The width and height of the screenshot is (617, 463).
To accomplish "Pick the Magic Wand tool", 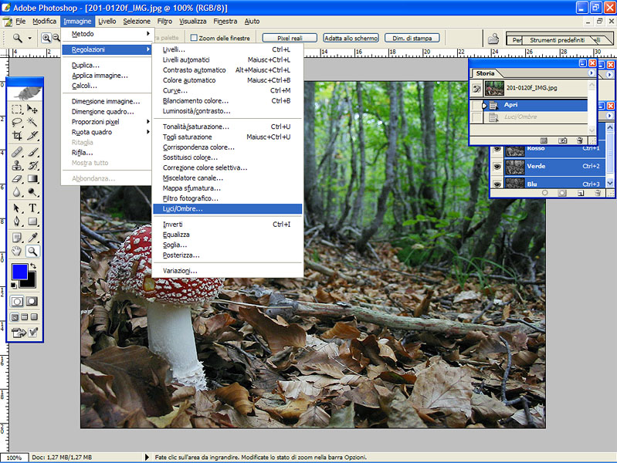I will (33, 122).
